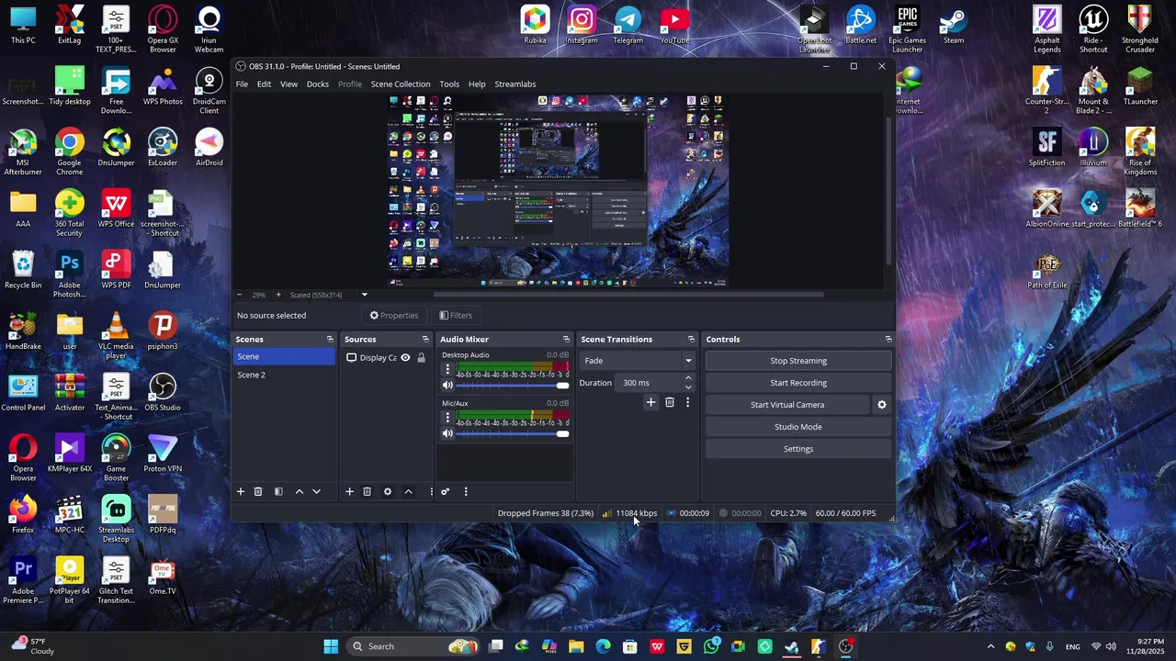Viewport: 1176px width, 661px height.
Task: Click the Windows Start button
Action: coord(331,646)
